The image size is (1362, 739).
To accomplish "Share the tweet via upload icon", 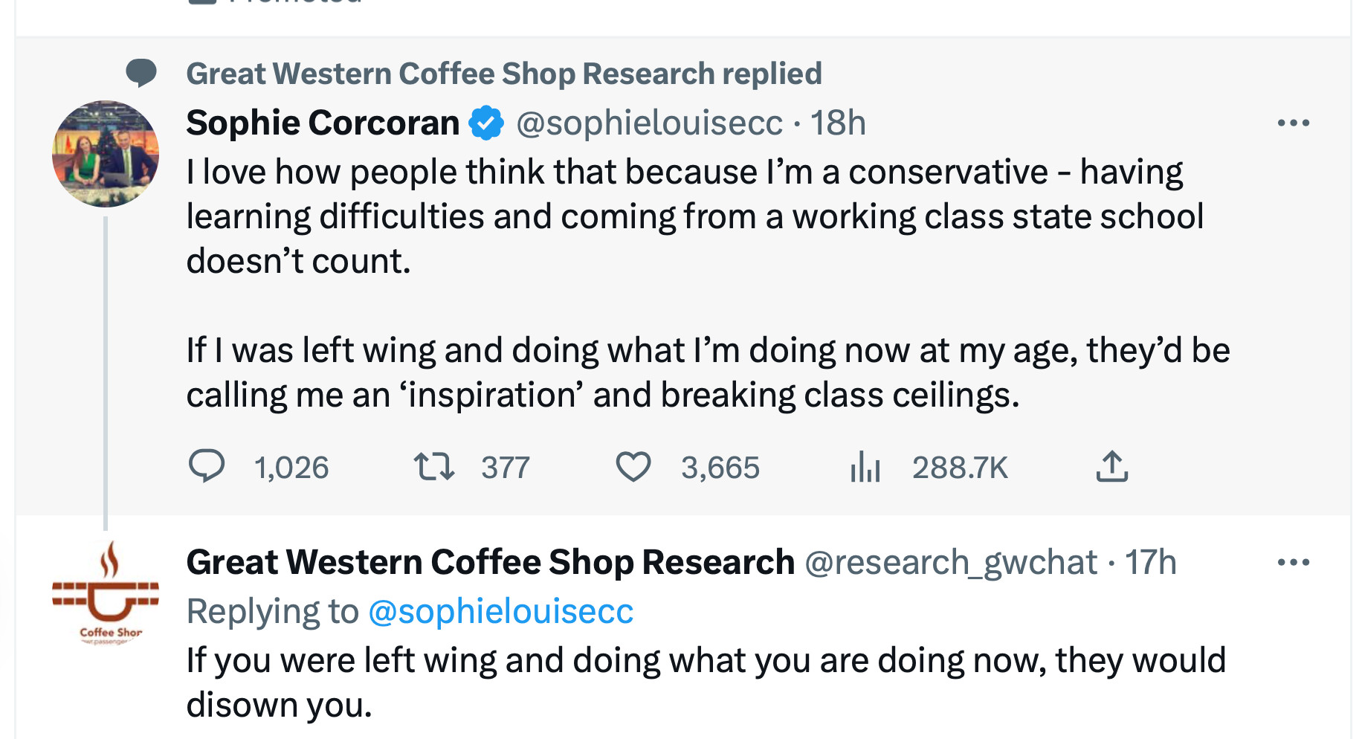I will [x=1111, y=466].
